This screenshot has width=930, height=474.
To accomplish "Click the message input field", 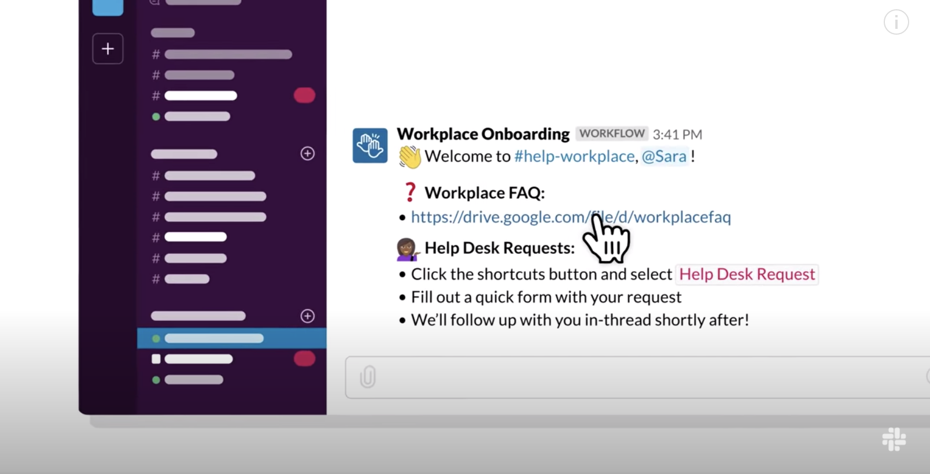I will 637,377.
